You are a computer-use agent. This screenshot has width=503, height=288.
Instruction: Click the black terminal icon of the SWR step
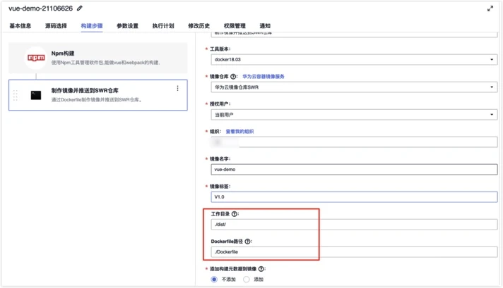pyautogui.click(x=36, y=95)
